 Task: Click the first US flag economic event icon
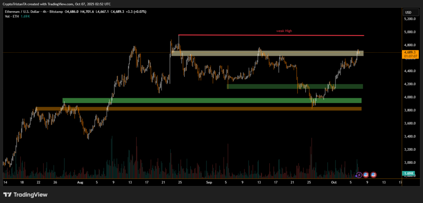366,175
